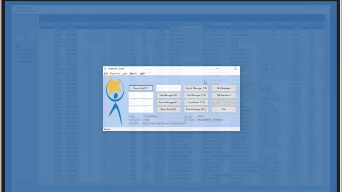Screen dimensions: 342x192
Task: Open the User menu
Action: pyautogui.click(x=125, y=73)
